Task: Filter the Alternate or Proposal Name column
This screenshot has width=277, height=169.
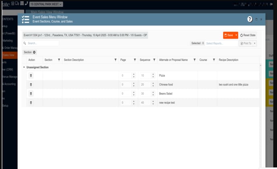Action: coord(194,60)
